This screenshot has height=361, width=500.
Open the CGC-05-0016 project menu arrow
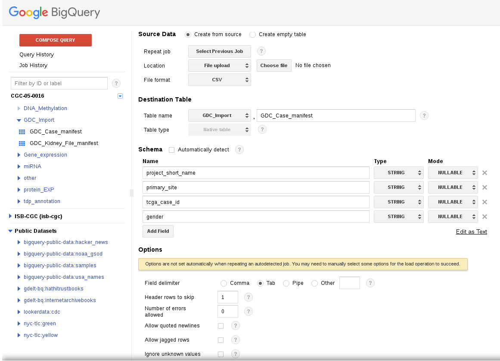pos(120,96)
